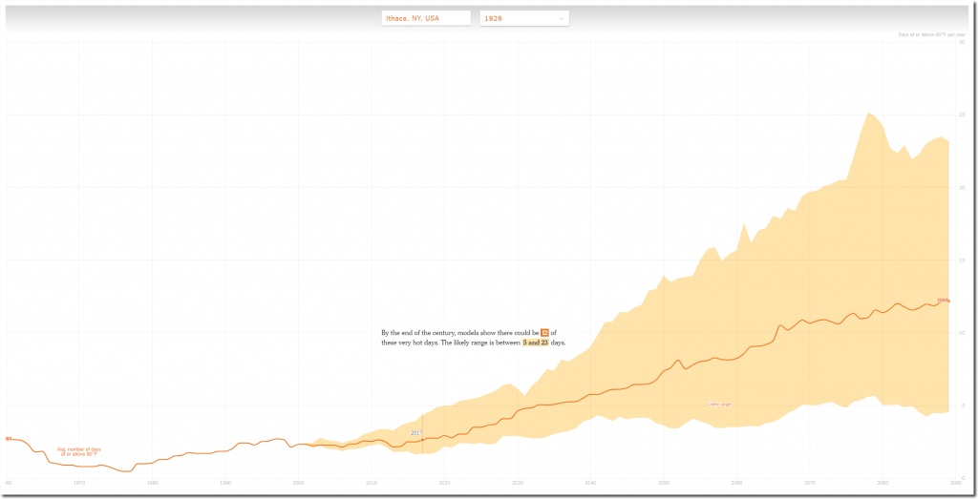Click the highlighted orange 12 days badge
The width and height of the screenshot is (978, 499).
(544, 332)
